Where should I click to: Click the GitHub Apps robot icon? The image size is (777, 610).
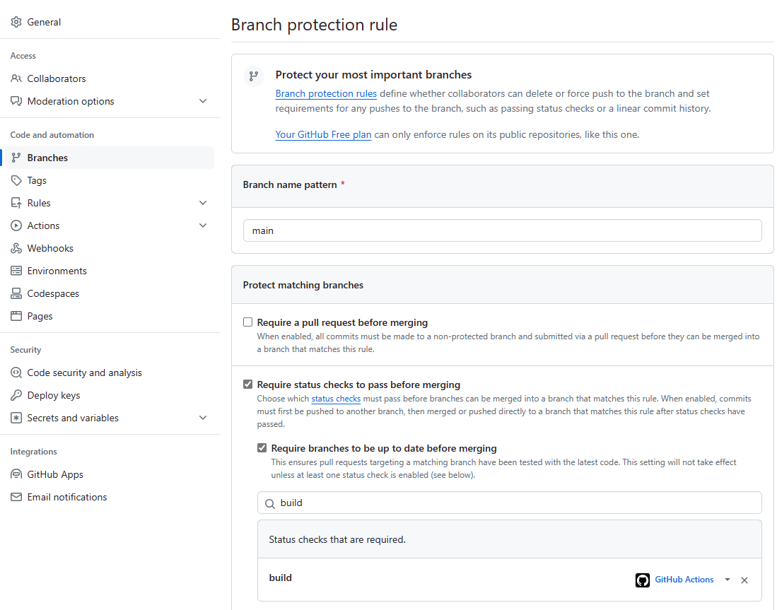pyautogui.click(x=16, y=474)
